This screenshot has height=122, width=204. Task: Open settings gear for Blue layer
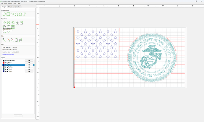point(29,65)
